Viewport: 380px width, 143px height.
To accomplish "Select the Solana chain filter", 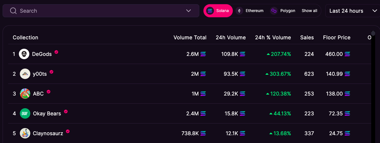I will point(218,11).
